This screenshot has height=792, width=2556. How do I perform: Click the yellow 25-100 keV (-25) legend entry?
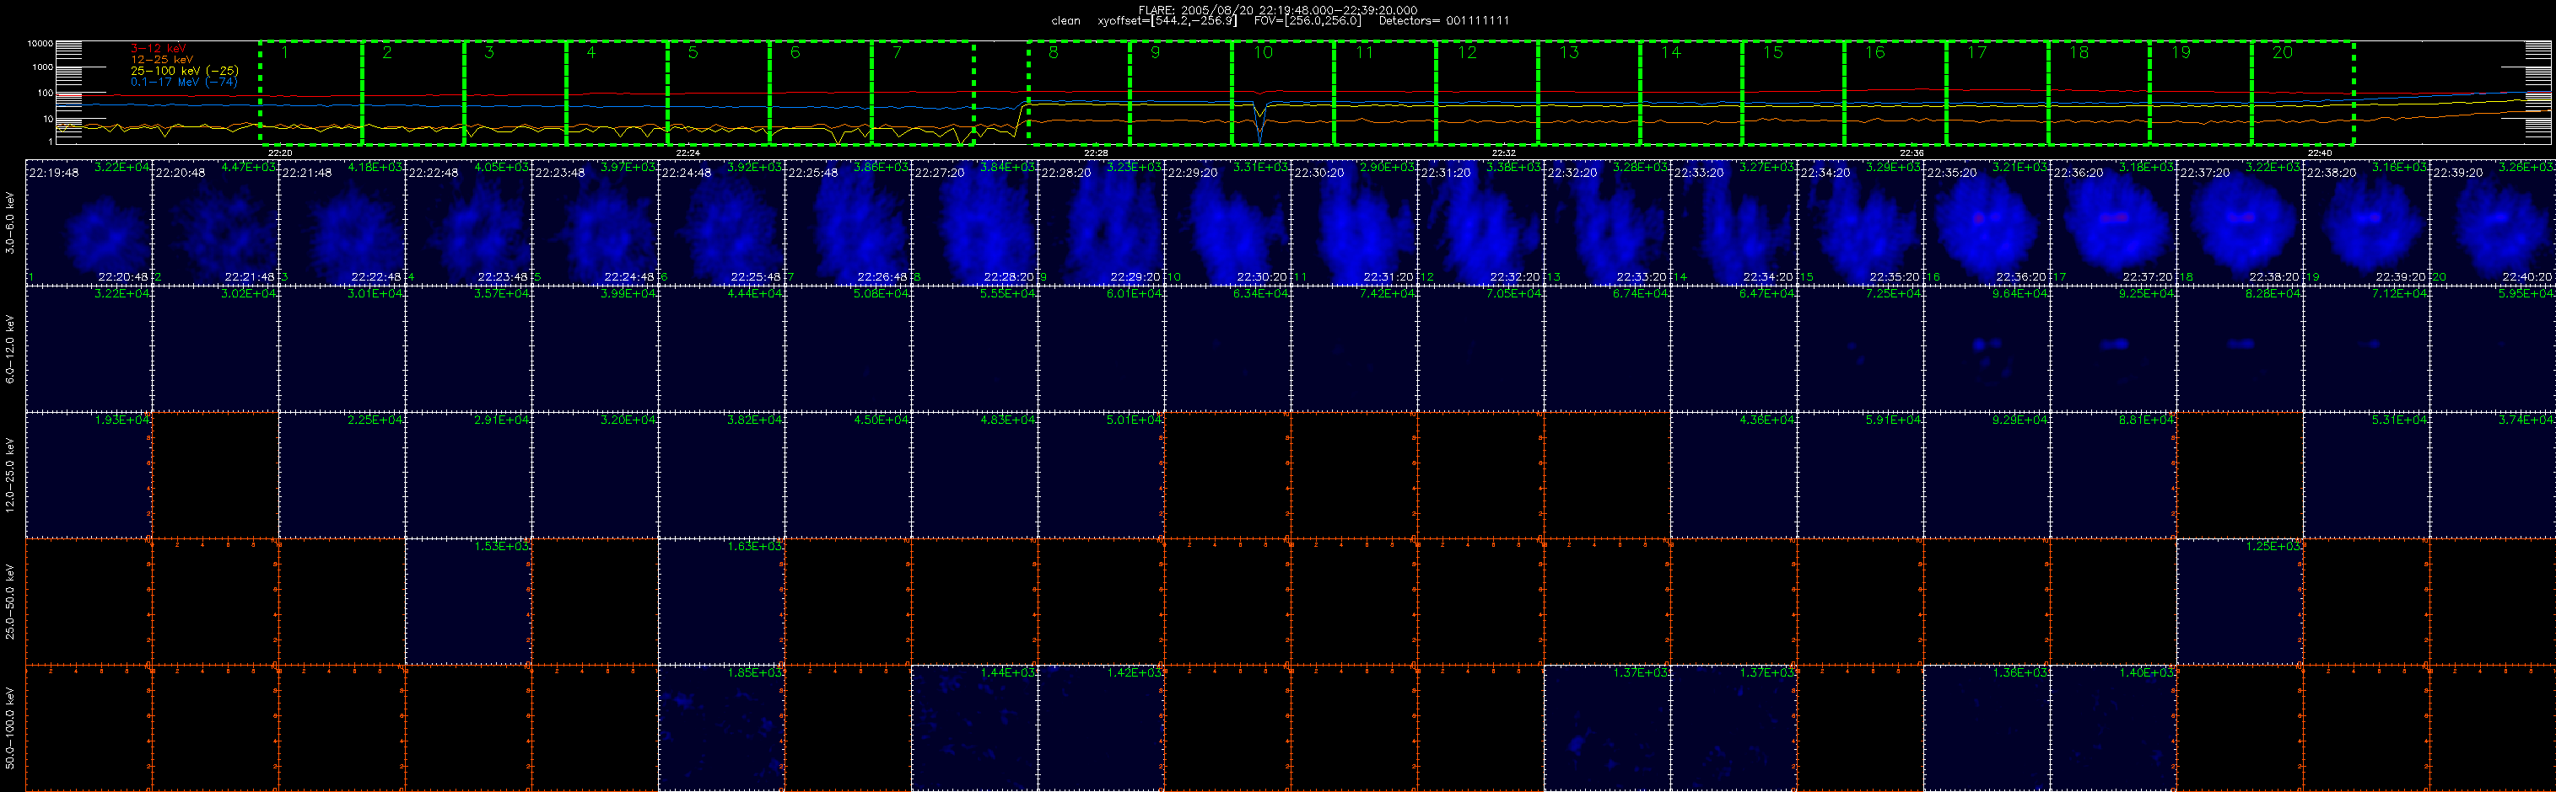click(185, 71)
